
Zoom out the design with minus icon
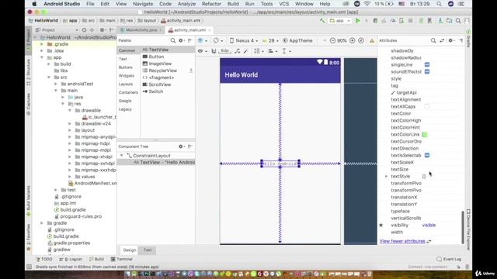332,40
